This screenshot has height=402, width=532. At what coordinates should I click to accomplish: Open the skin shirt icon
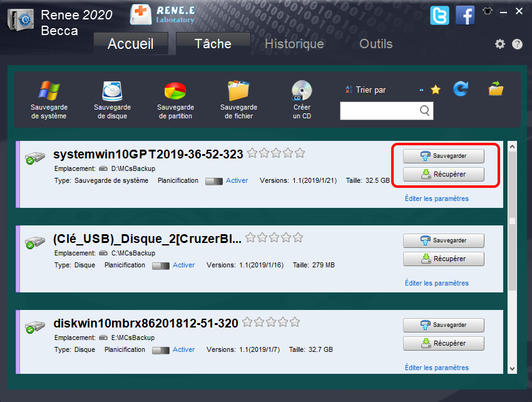[x=488, y=11]
